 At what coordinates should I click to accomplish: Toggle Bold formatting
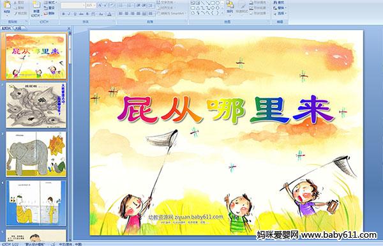[63, 14]
